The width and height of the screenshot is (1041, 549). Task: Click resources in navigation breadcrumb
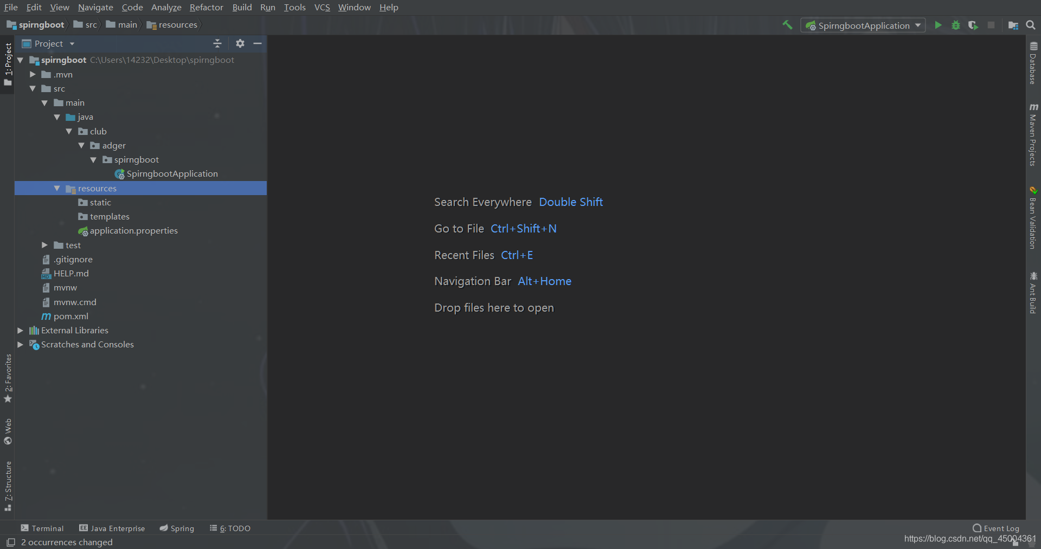(172, 25)
